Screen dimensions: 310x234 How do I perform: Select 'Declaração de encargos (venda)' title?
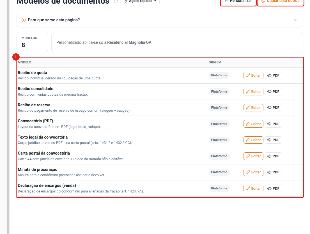47,185
